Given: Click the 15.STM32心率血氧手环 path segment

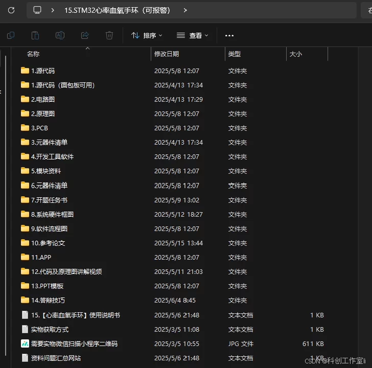Looking at the screenshot, I should pos(117,10).
